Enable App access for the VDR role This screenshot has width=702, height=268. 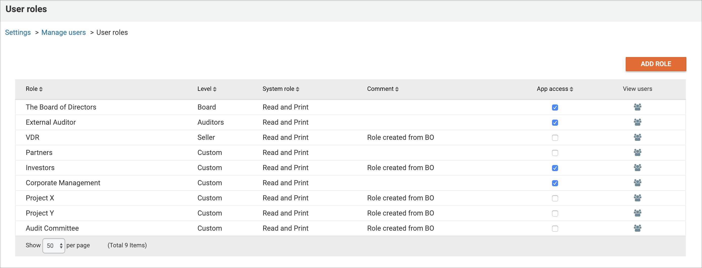[x=555, y=138]
